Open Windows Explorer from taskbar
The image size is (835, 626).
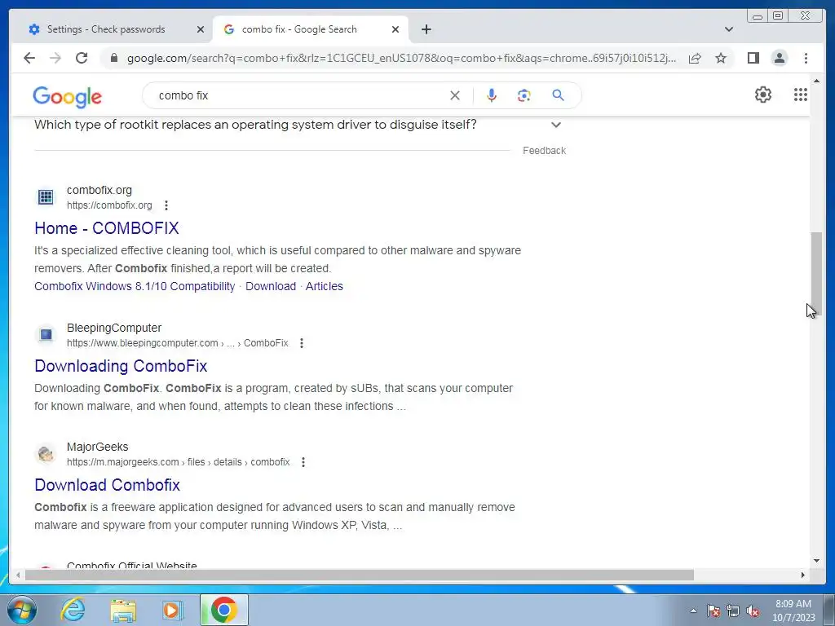coord(123,610)
